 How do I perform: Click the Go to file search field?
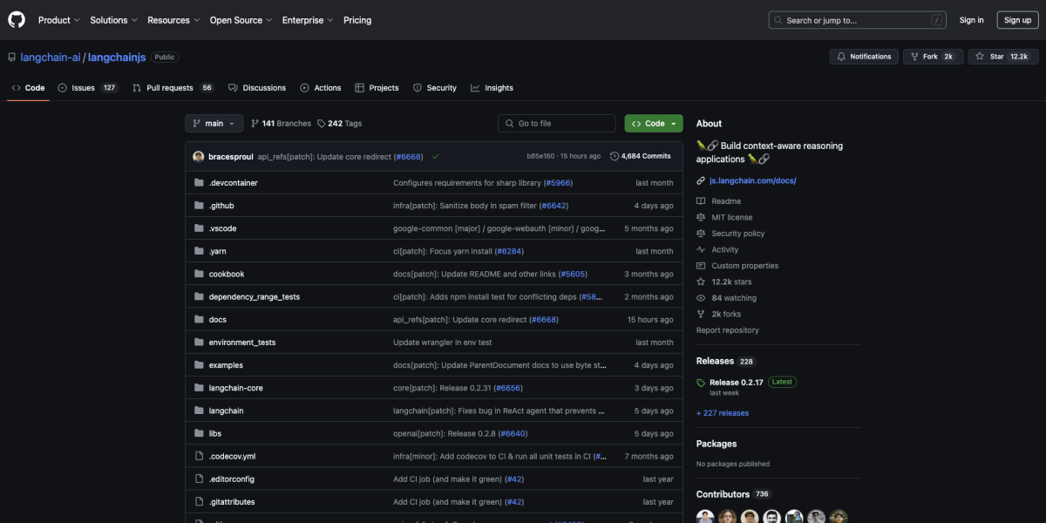pyautogui.click(x=556, y=123)
